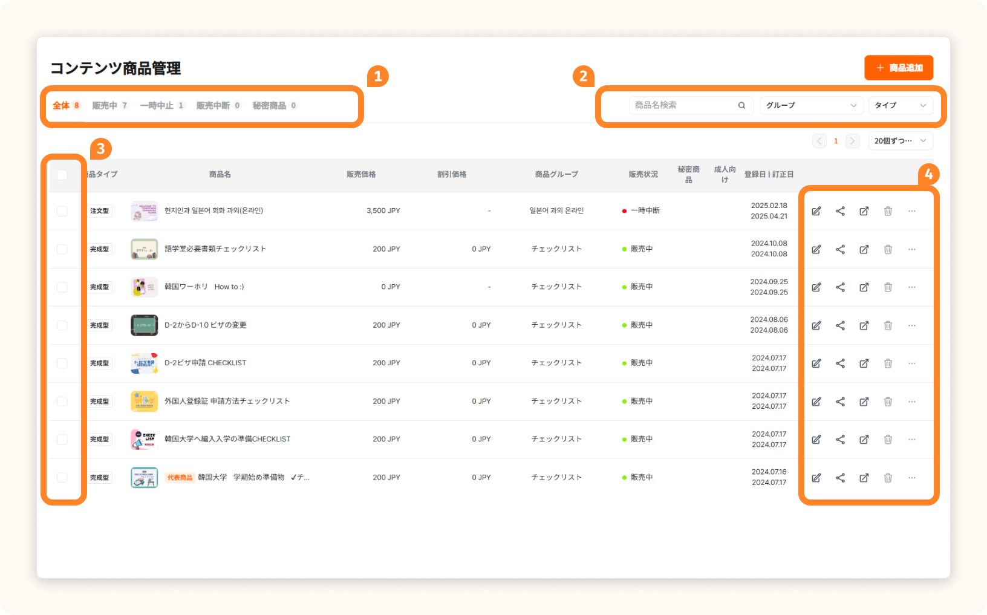Go to next page with right arrow
Screen dimensions: 987x615
[852, 141]
